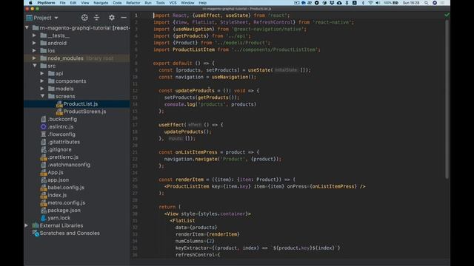Click the Scratches and Consoles icon
The height and width of the screenshot is (266, 474).
click(36, 233)
